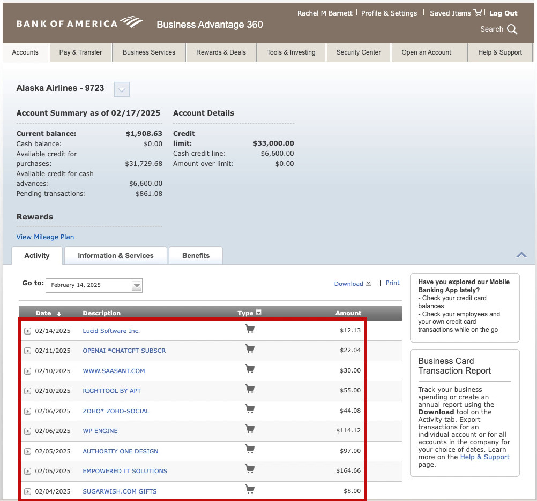The height and width of the screenshot is (501, 537).
Task: Open OPENAI *CHATGPT SUBSCR description link
Action: click(124, 351)
